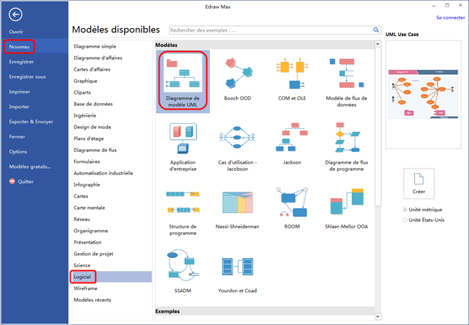Pick the Modèle de flux de données template
469x325 pixels.
coord(346,81)
